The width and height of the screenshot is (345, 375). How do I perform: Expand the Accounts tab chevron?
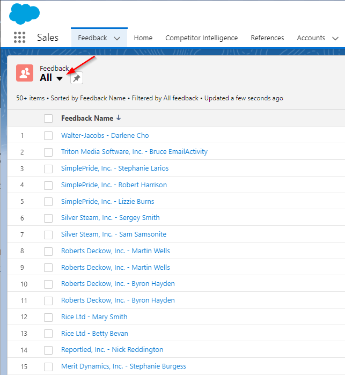point(335,38)
